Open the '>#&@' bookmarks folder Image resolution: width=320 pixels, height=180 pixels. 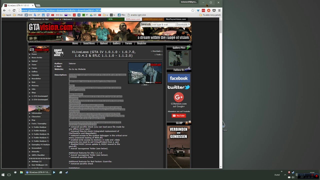(18, 15)
